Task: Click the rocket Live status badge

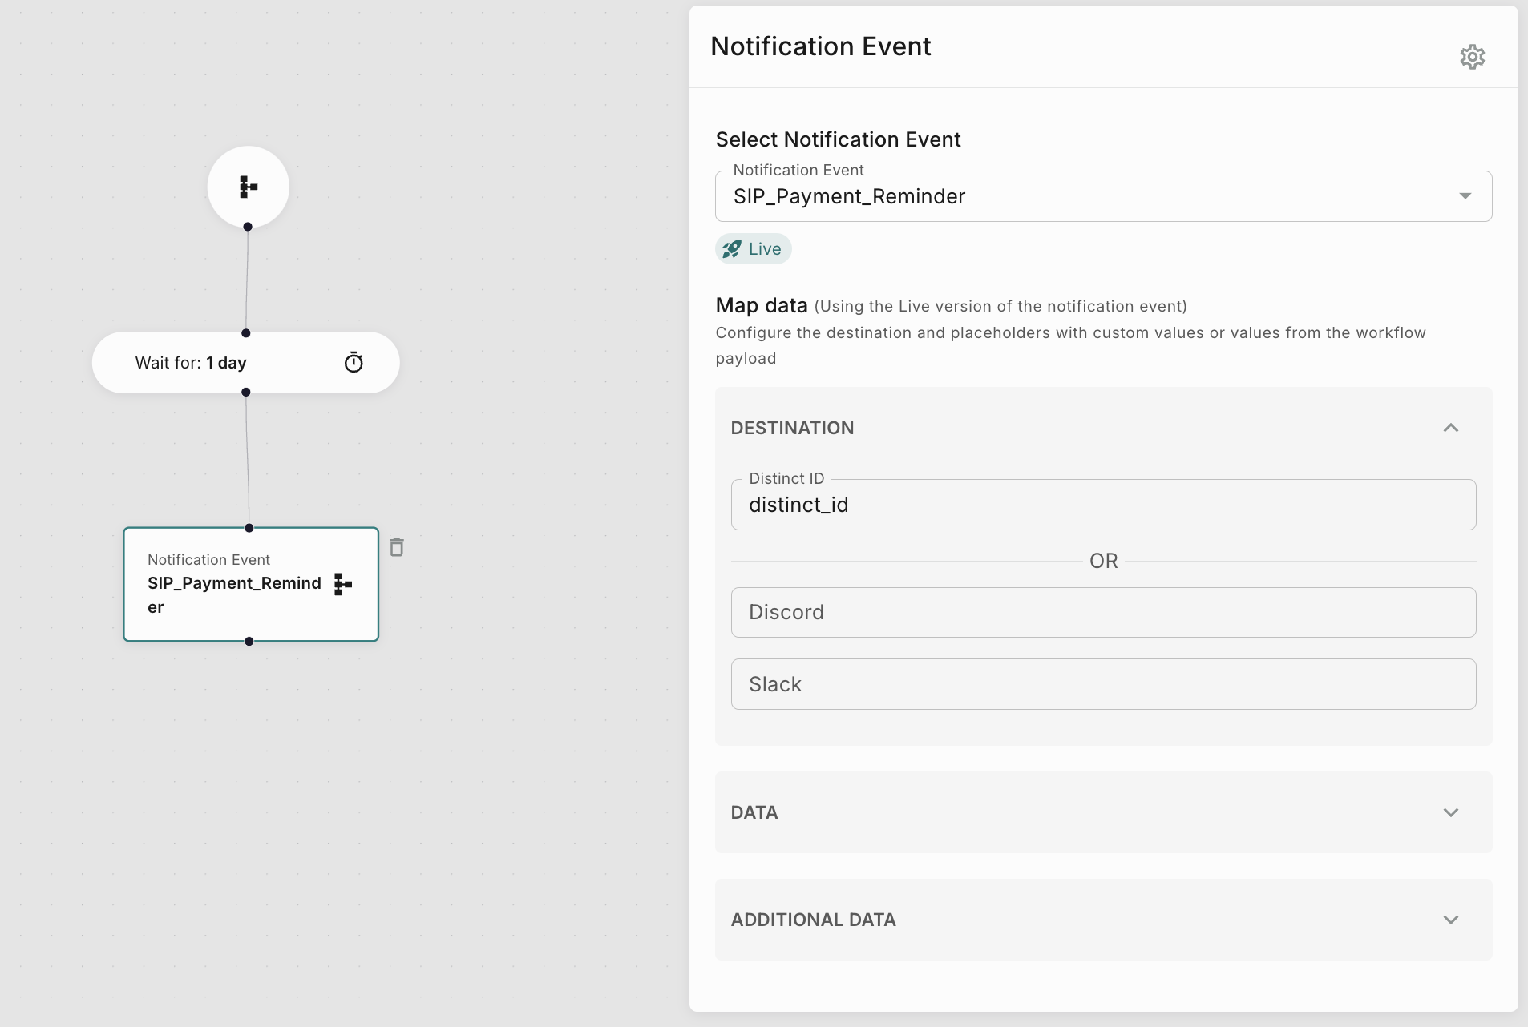Action: [x=753, y=249]
